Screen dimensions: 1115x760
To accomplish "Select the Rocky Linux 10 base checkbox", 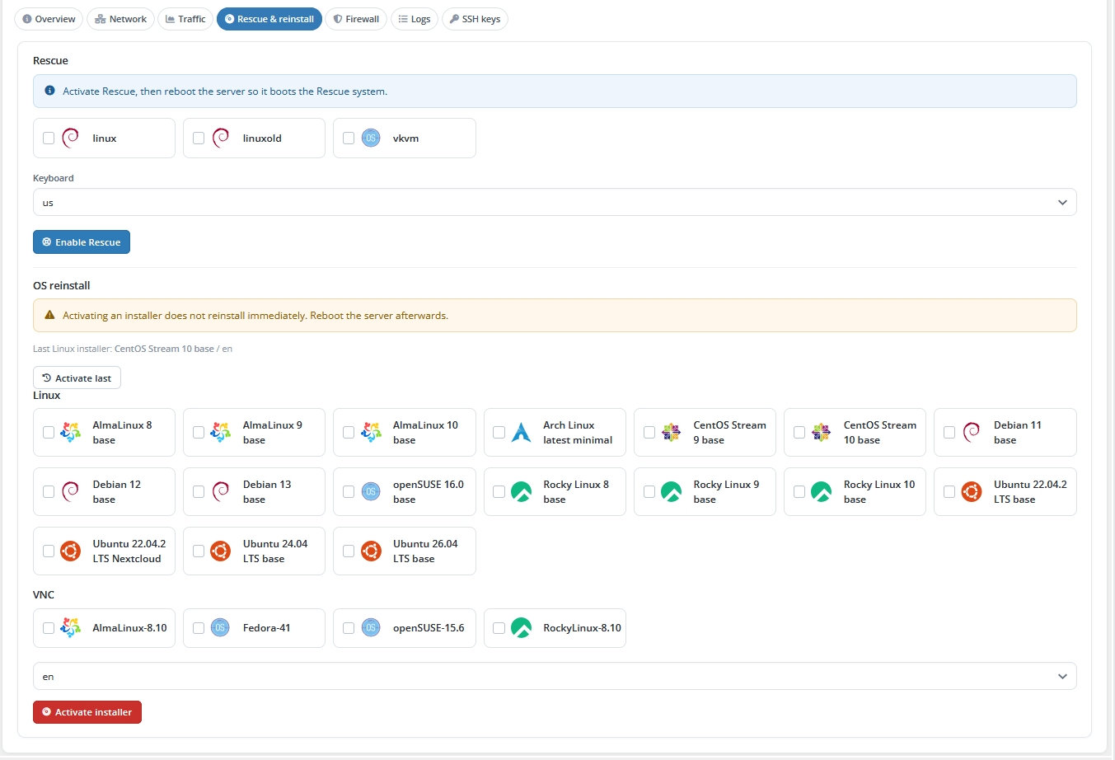I will (799, 491).
